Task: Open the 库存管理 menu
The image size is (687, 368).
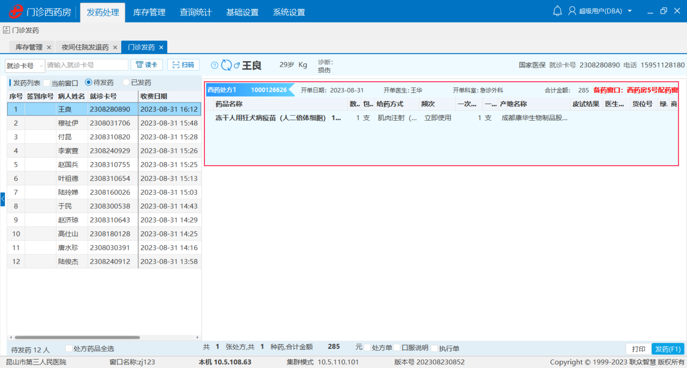Action: [x=149, y=13]
